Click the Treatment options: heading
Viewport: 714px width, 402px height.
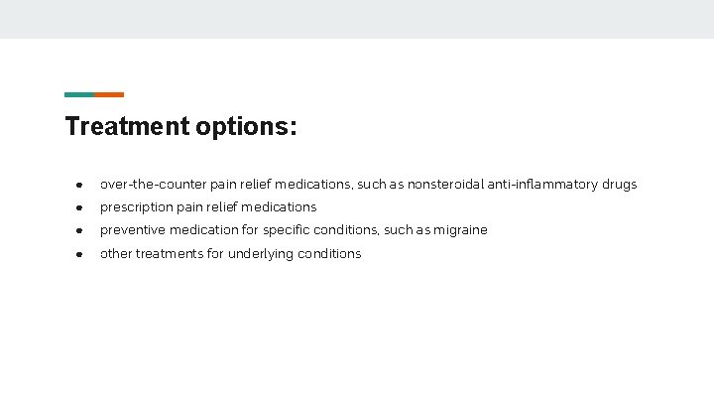click(x=180, y=126)
